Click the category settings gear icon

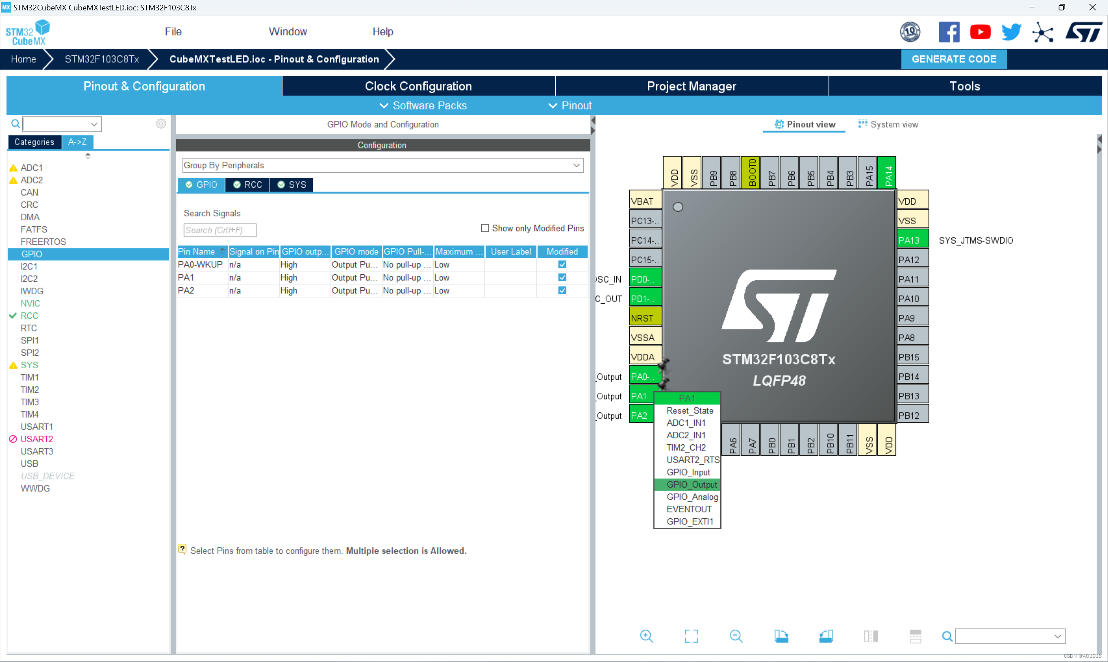[x=161, y=124]
